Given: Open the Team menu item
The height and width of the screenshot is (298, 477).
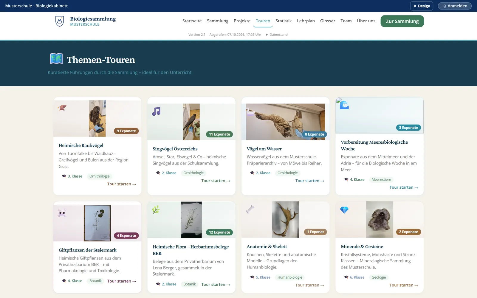Looking at the screenshot, I should click(346, 21).
